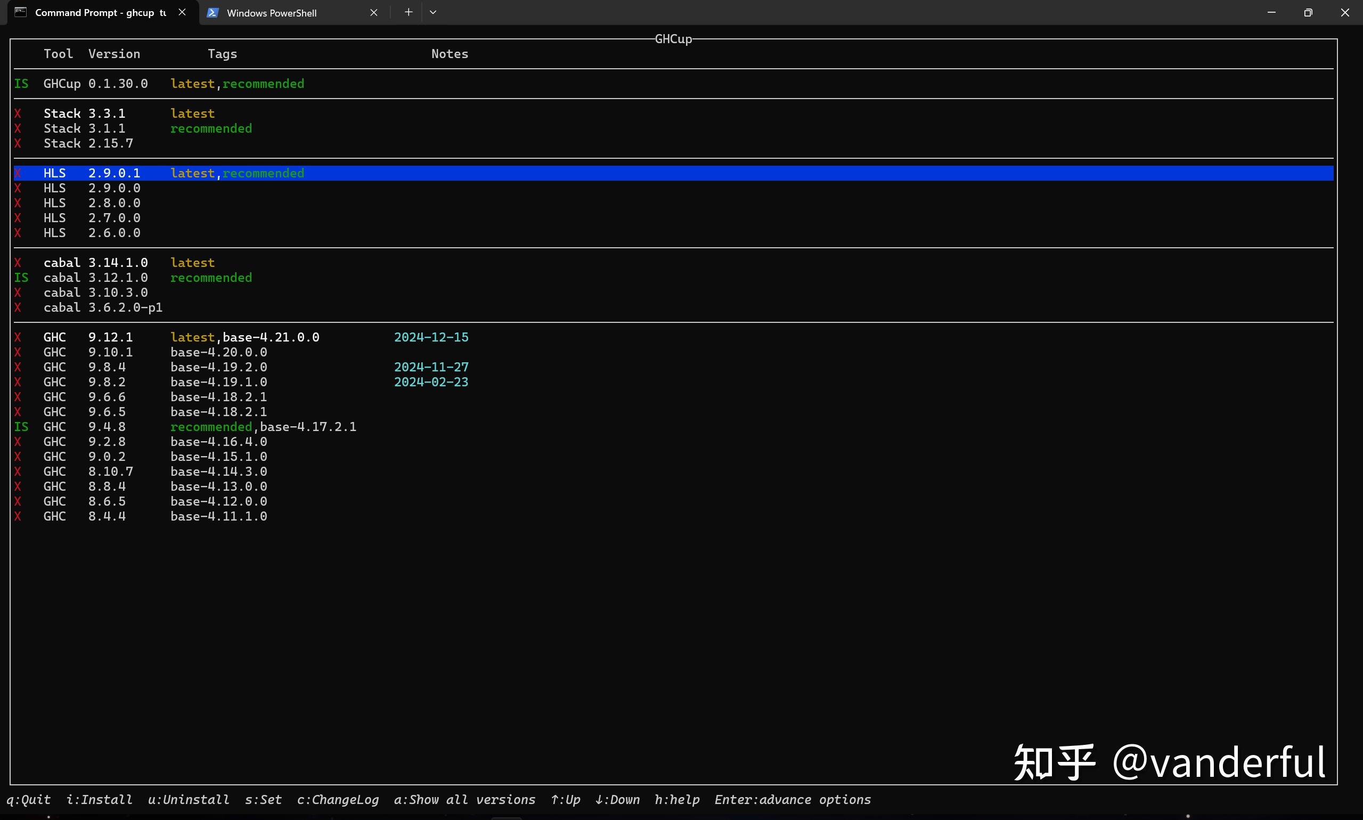1363x820 pixels.
Task: Select the cabal 3.10.3.0 row
Action: point(674,293)
